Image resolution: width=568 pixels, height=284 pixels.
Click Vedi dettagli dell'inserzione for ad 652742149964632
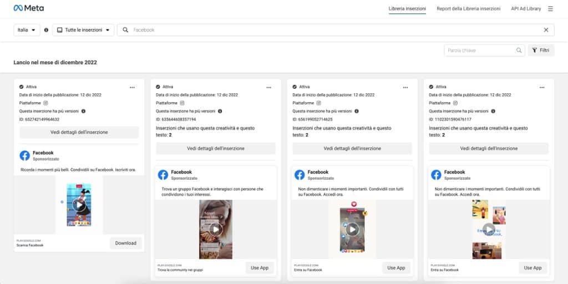pyautogui.click(x=79, y=132)
